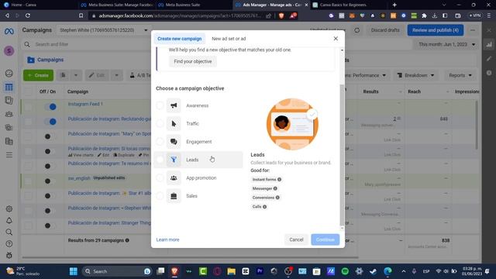Reload the page in browser toolbar
Screen dimensions: 496x279
28,15
